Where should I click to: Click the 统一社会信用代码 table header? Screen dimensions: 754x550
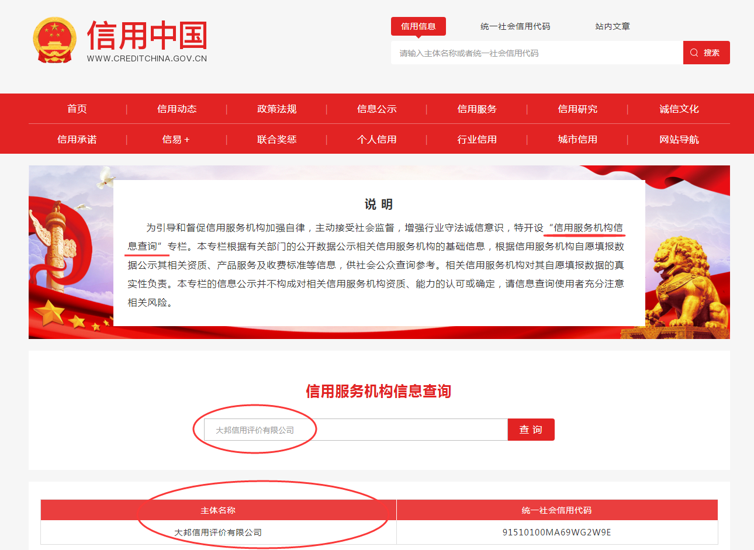click(557, 510)
